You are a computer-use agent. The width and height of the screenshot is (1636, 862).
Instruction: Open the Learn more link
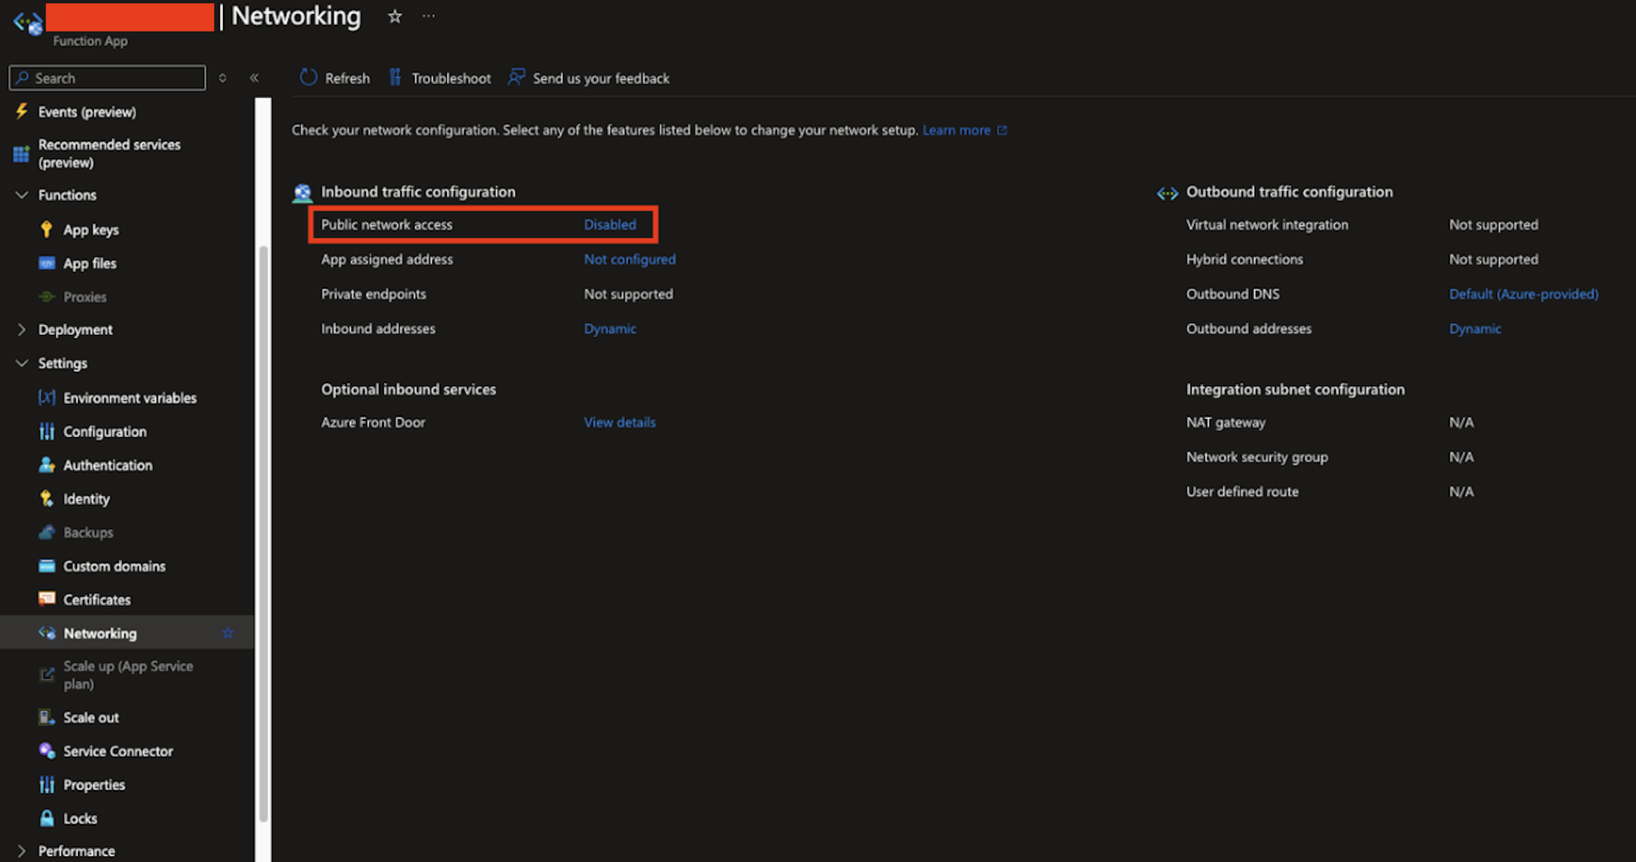[x=957, y=130]
